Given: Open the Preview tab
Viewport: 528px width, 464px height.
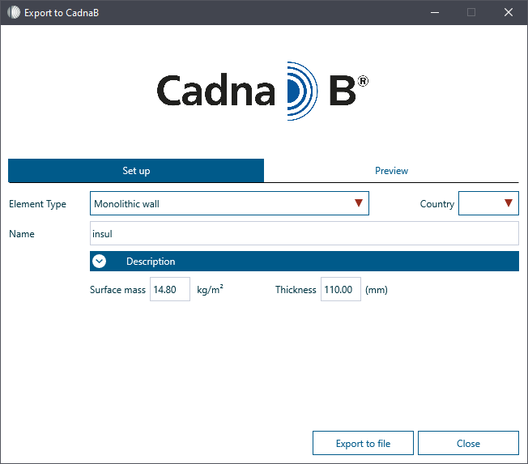Looking at the screenshot, I should (x=391, y=170).
